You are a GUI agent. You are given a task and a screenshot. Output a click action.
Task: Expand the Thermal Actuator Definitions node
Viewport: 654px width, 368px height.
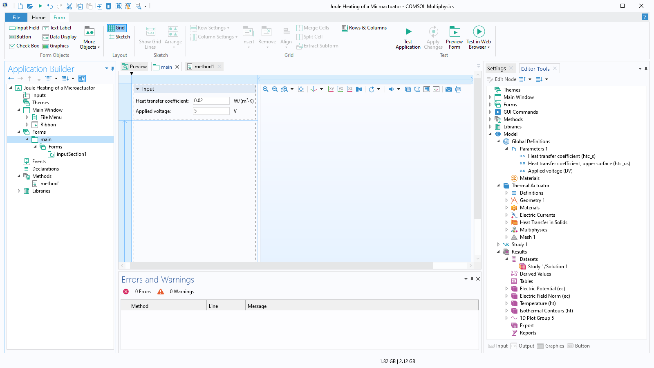(x=507, y=193)
